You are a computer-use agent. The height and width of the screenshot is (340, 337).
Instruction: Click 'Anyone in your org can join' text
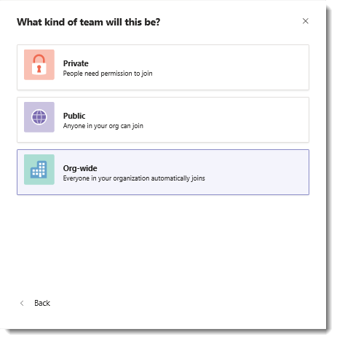coord(103,126)
